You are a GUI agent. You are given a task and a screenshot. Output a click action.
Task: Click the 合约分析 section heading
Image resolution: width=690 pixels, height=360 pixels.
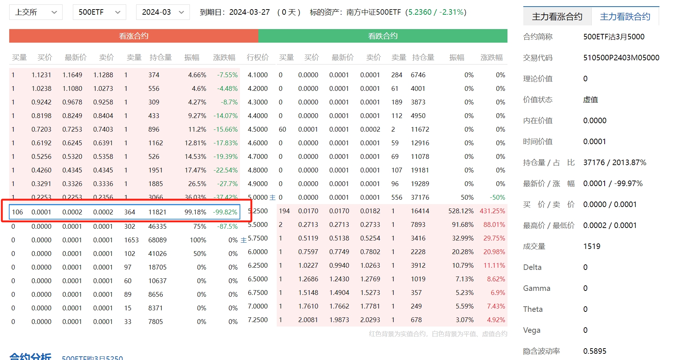[31, 357]
